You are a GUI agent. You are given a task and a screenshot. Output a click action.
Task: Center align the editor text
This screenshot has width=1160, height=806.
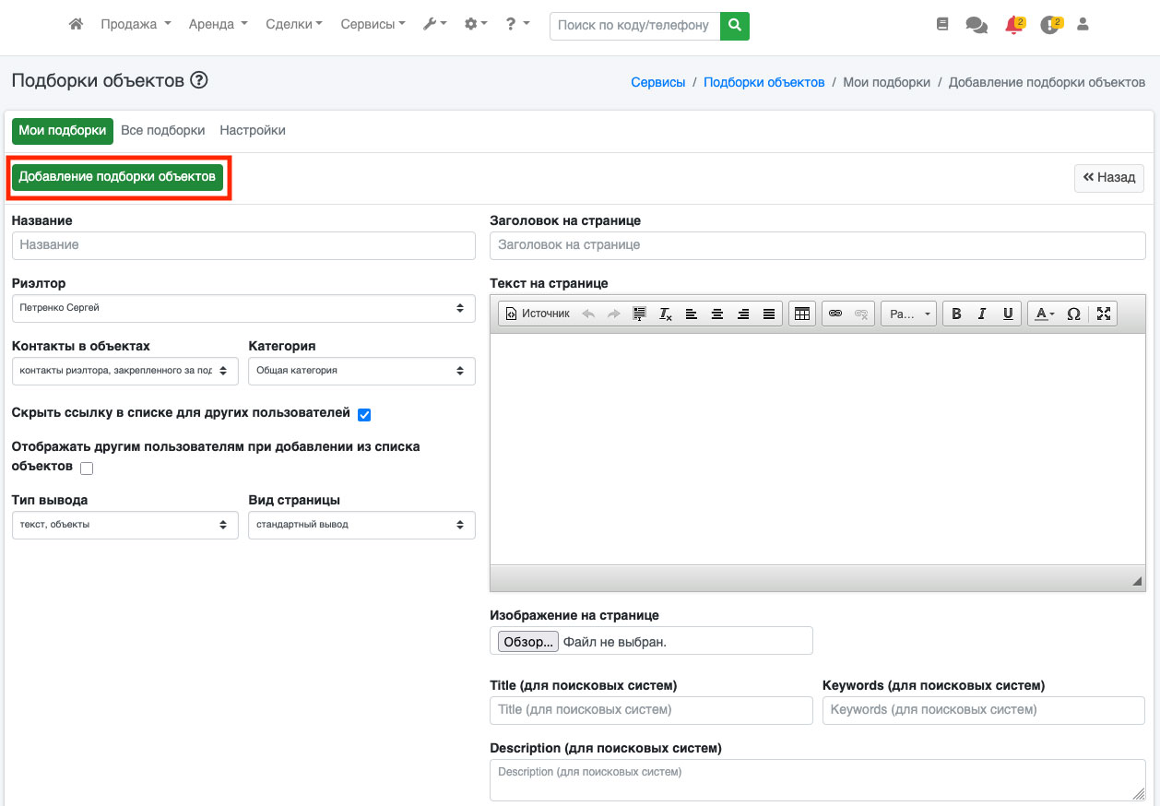click(x=716, y=314)
